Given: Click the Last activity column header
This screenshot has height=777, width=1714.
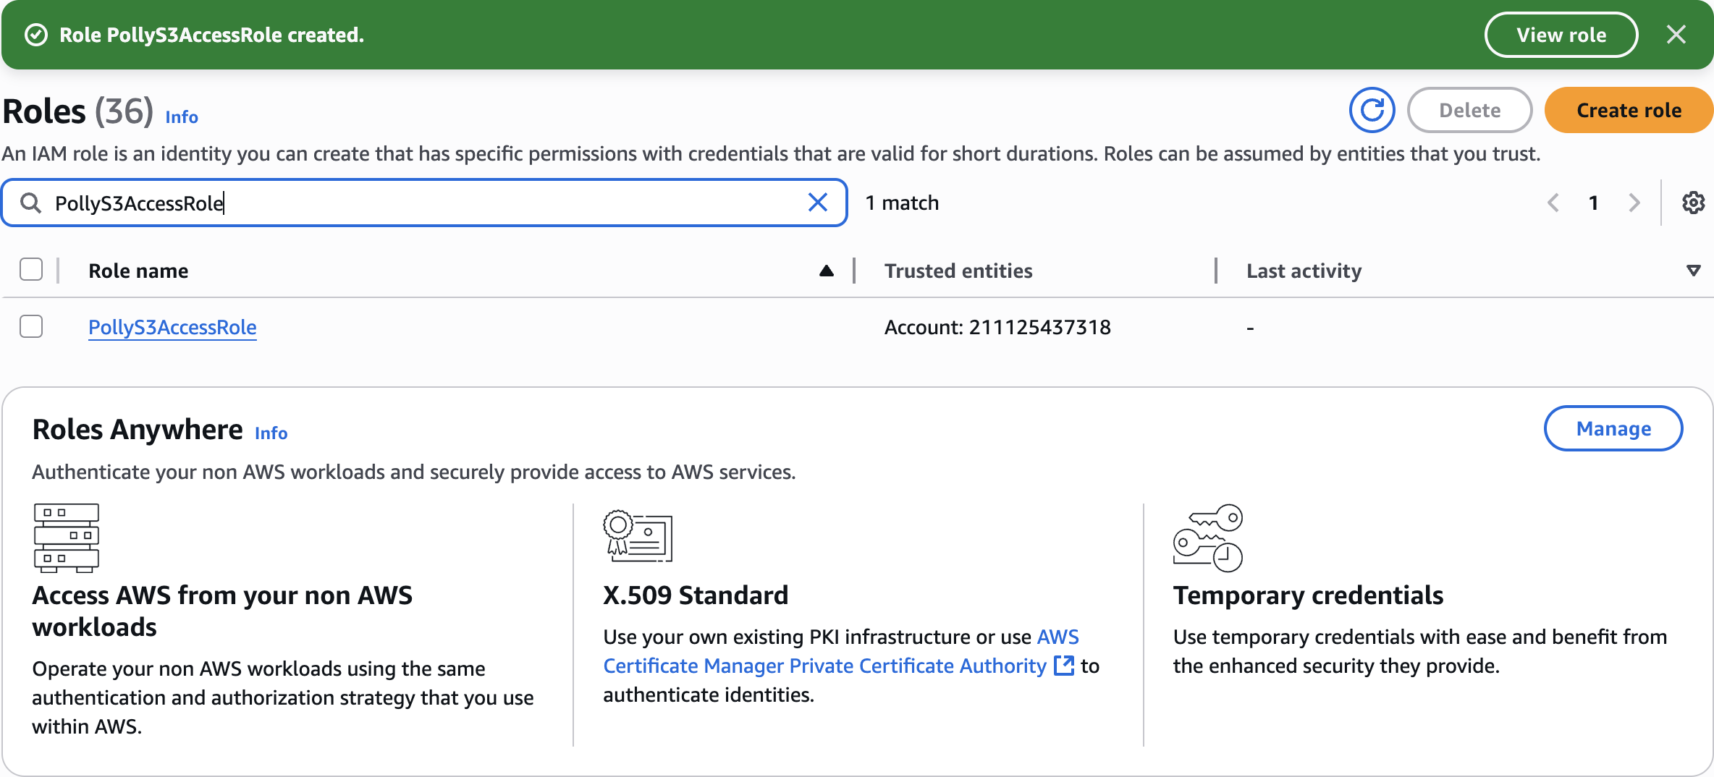Looking at the screenshot, I should (1304, 271).
